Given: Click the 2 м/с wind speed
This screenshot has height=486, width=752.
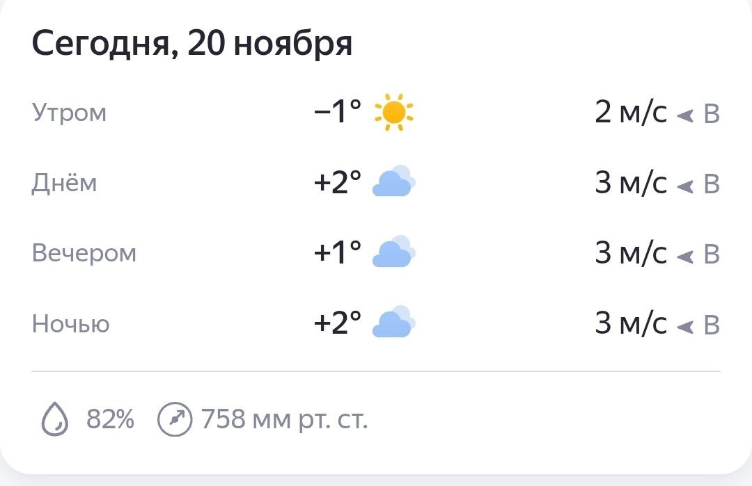Looking at the screenshot, I should 631,113.
